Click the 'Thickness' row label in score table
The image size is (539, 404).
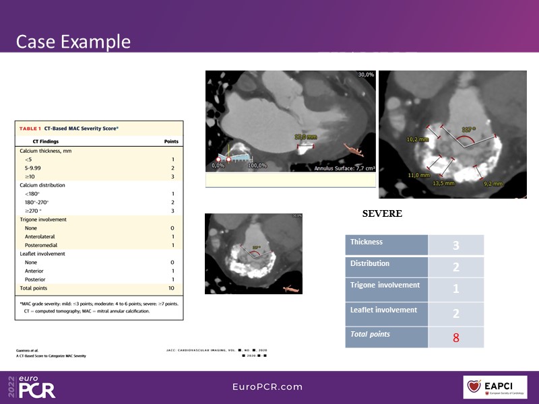pyautogui.click(x=367, y=242)
